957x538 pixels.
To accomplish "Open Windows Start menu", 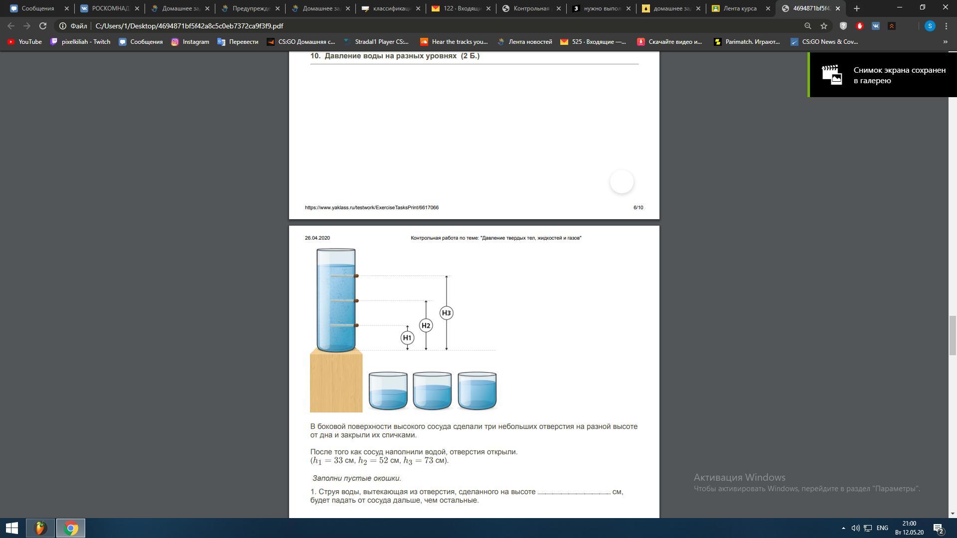I will click(12, 528).
